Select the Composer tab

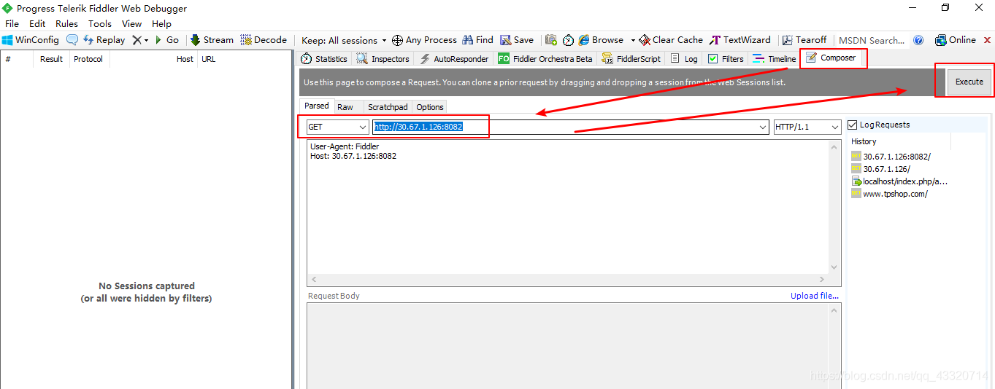(832, 58)
